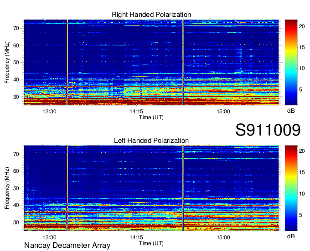Click the cyan 65 MHz horizontal line in bottom spectrogram
The image size is (310, 251).
click(151, 163)
